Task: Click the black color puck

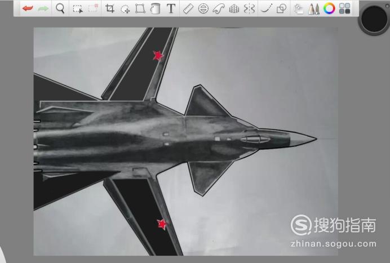Action: (x=374, y=19)
